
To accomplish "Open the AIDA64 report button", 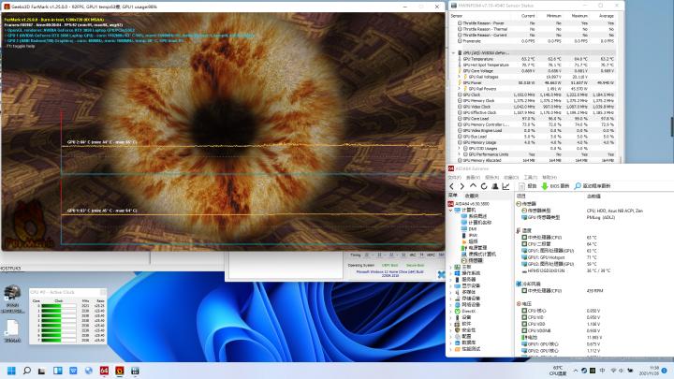I will 528,186.
